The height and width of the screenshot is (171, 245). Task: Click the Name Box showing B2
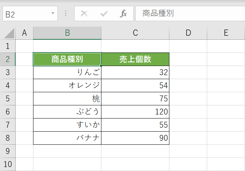coord(25,14)
